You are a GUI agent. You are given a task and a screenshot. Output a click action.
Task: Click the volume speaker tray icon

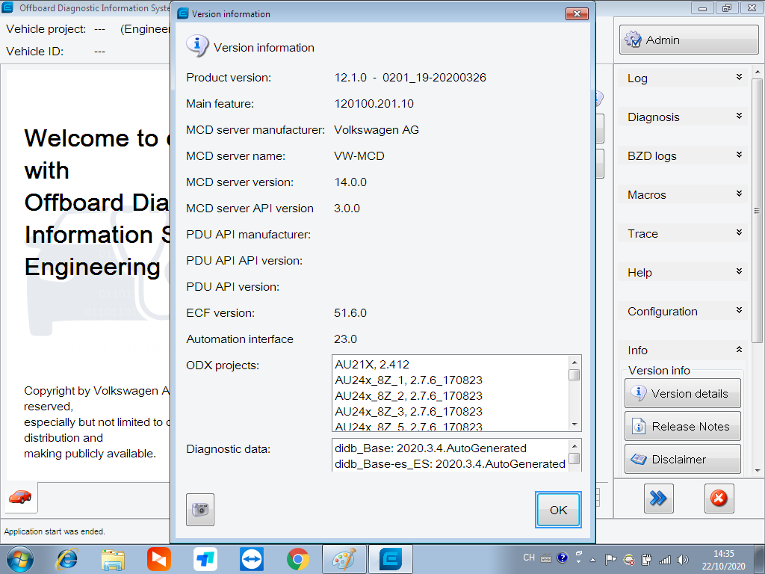pyautogui.click(x=683, y=559)
